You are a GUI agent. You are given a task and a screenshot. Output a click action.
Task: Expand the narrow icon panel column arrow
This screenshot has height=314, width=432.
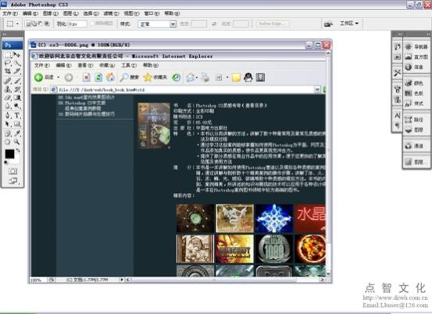400,34
